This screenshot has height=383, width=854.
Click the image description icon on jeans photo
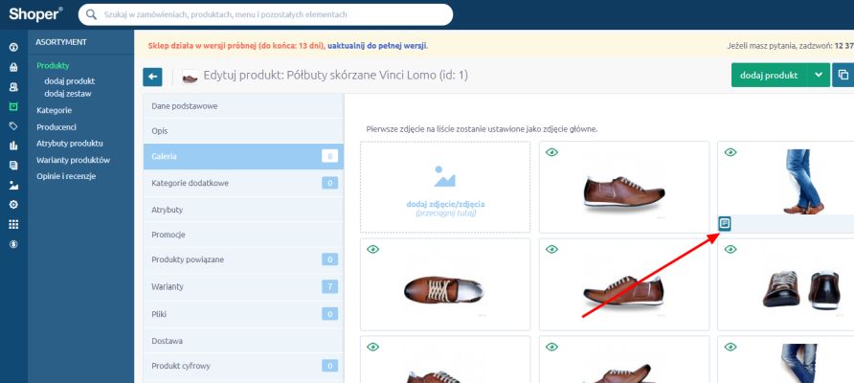coord(725,223)
